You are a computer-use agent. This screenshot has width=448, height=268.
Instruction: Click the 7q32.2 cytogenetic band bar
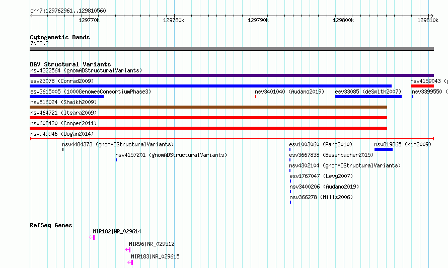tap(232, 49)
